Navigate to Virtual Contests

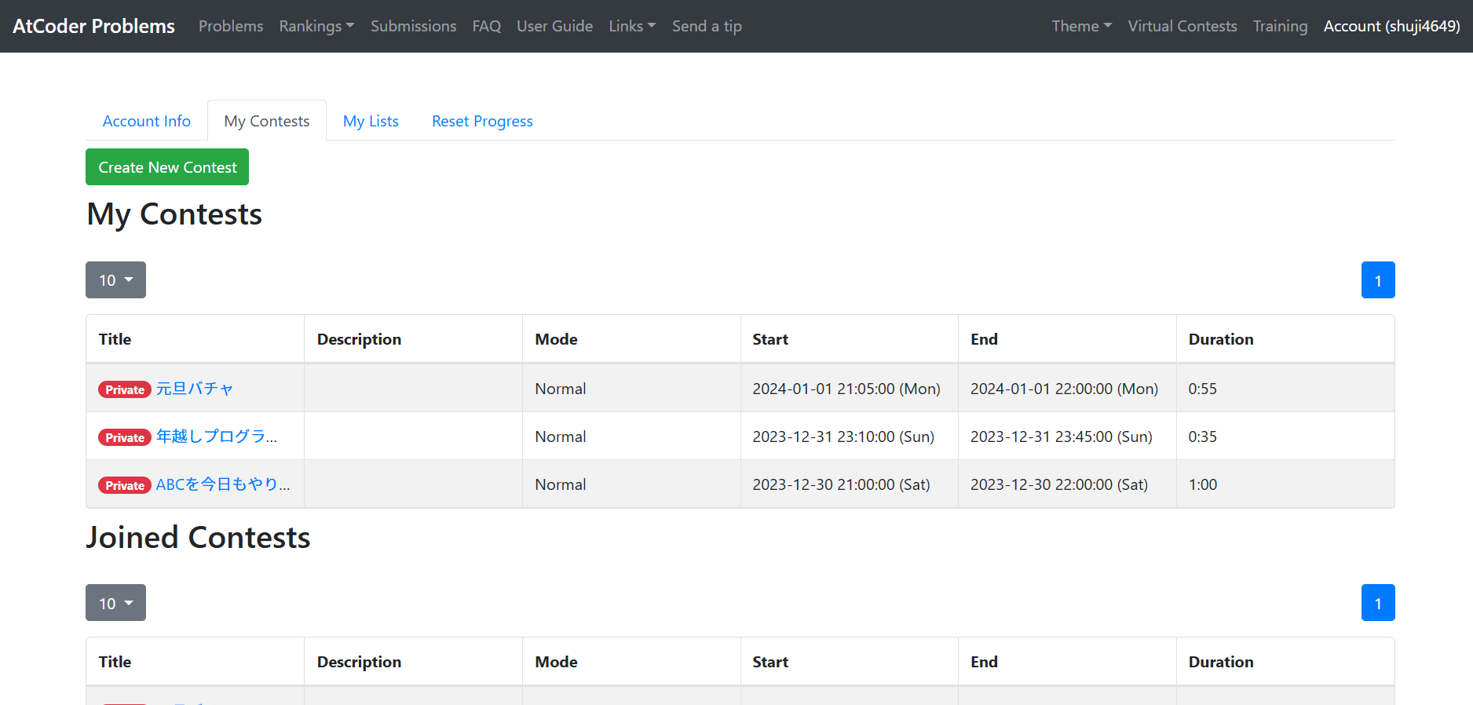[x=1182, y=26]
